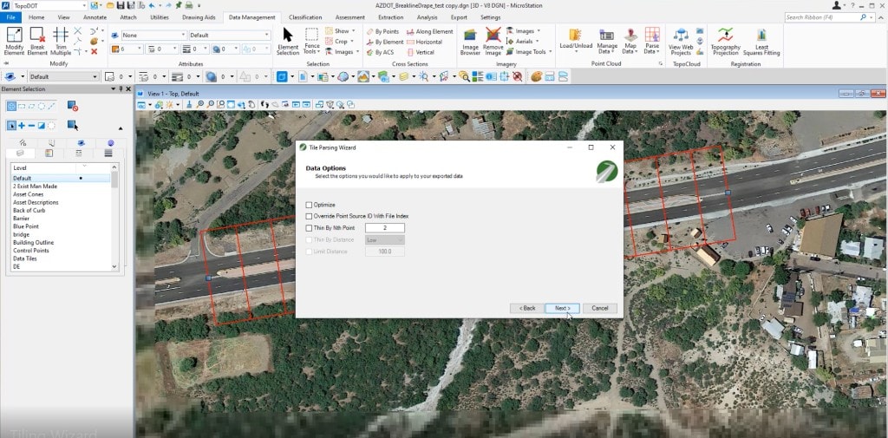This screenshot has width=888, height=438.
Task: Toggle the Thin By Nth Point checkbox
Action: pyautogui.click(x=310, y=227)
